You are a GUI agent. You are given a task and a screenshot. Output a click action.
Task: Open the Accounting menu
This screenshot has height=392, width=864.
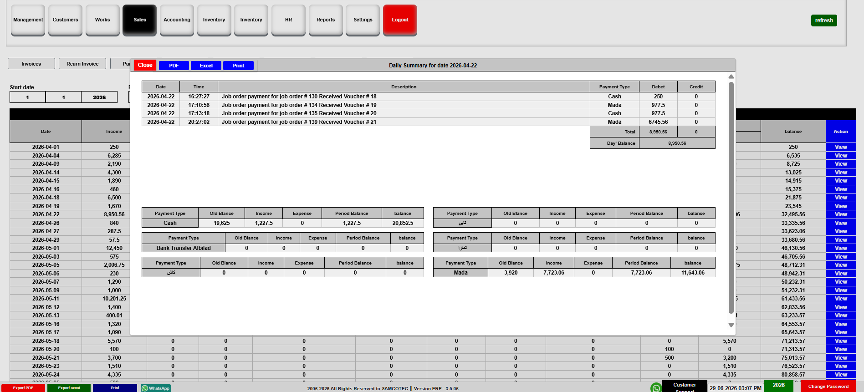coord(177,20)
